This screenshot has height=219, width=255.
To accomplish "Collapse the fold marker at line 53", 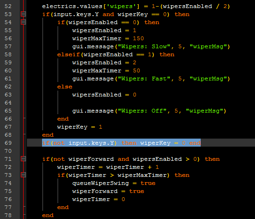I will (24, 14).
